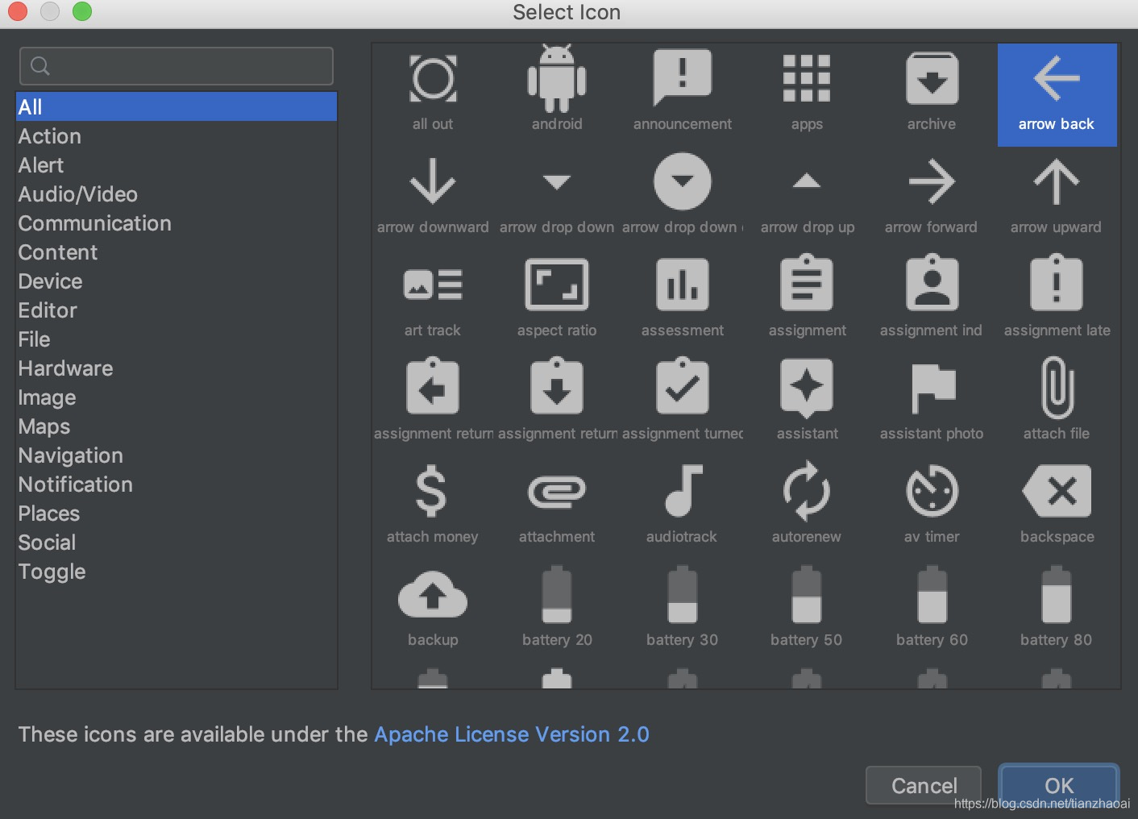Pick the arrow downward icon
Screen dimensions: 1138x819
click(x=433, y=181)
